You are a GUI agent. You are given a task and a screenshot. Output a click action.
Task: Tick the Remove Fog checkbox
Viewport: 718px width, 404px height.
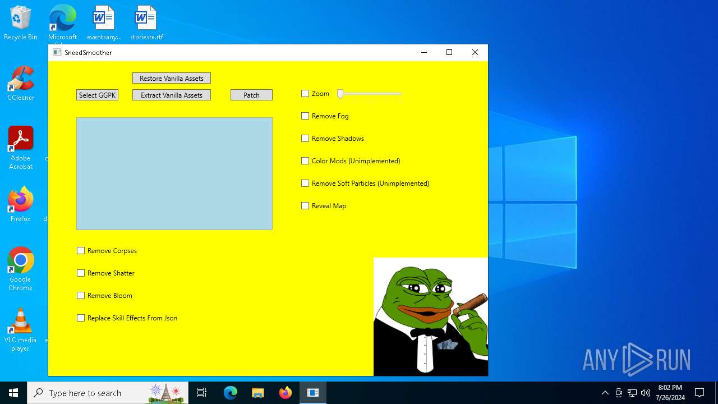[305, 116]
